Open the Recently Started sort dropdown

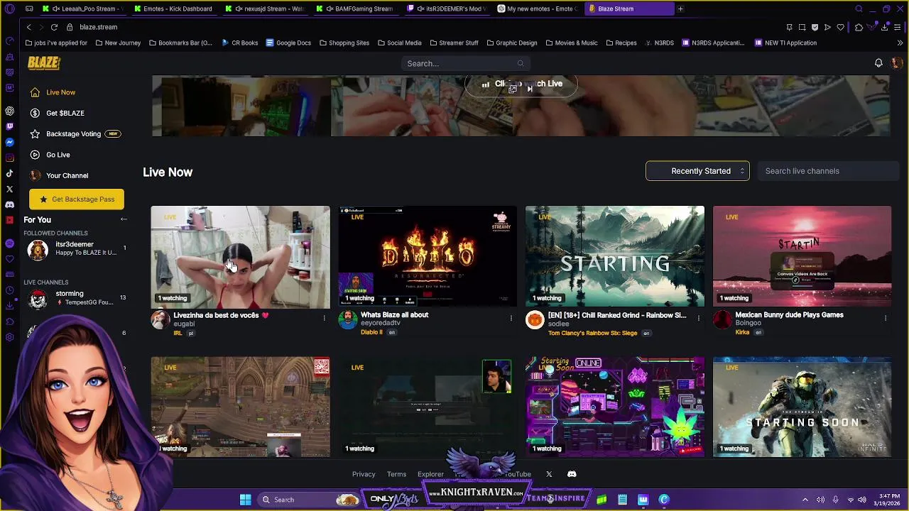(697, 171)
